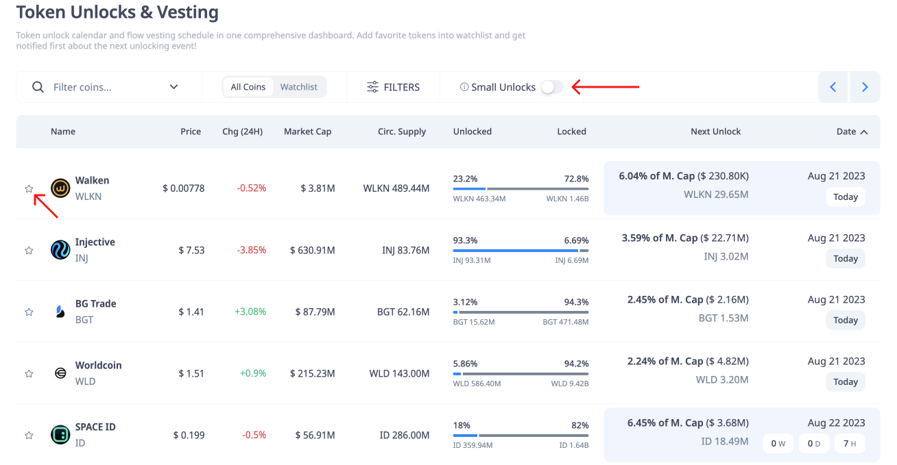Expand the Filter coins dropdown arrow
897x465 pixels.
click(x=174, y=87)
